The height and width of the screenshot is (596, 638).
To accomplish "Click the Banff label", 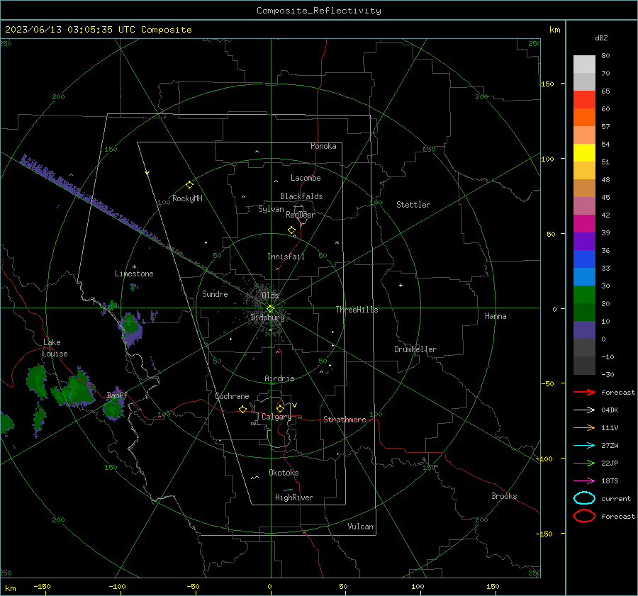I will pyautogui.click(x=117, y=395).
